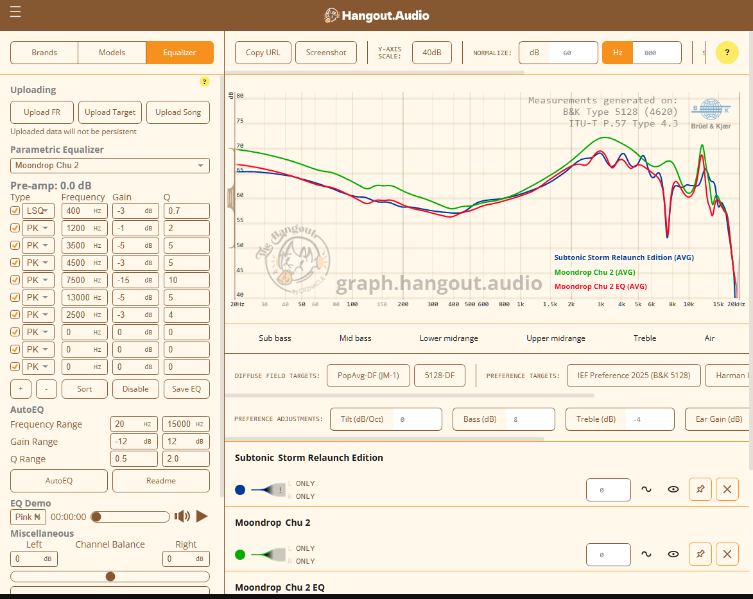
Task: Click the yellow help icon in top toolbar
Action: pyautogui.click(x=727, y=53)
